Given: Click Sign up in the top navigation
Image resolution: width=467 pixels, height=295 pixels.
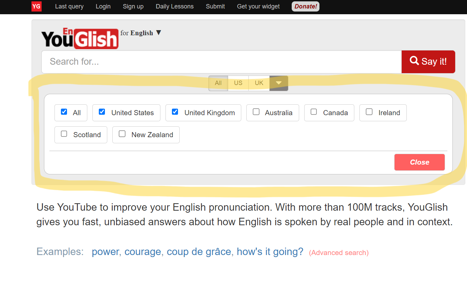Looking at the screenshot, I should point(133,6).
